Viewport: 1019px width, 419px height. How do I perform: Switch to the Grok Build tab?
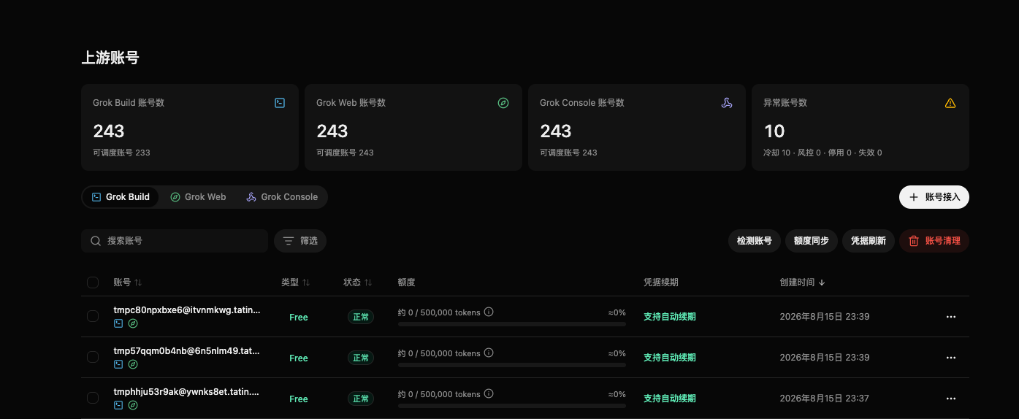(121, 197)
